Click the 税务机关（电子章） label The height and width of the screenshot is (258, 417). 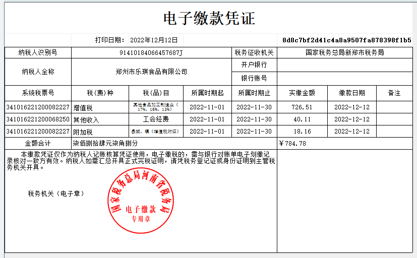coord(56,193)
